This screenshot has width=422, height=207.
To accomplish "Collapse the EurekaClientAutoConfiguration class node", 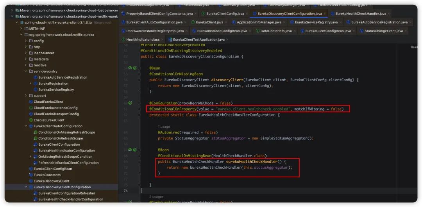I will pos(26,126).
